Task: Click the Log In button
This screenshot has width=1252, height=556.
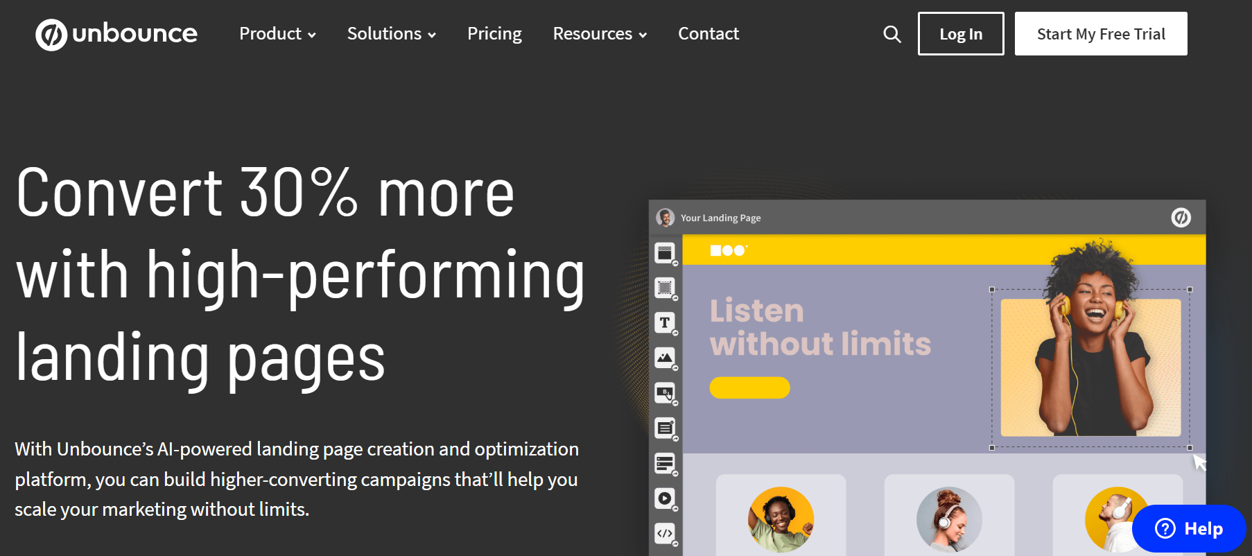Action: pos(960,34)
